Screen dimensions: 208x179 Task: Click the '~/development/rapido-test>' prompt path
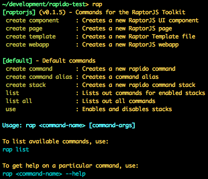coord(46,4)
